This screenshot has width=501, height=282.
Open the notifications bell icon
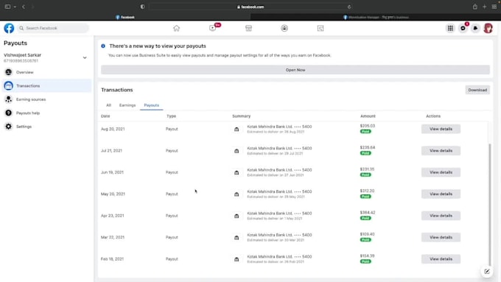(x=475, y=28)
